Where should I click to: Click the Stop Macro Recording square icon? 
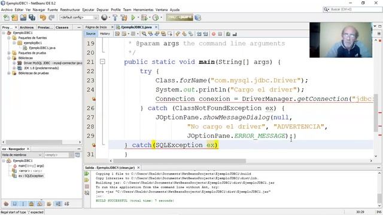click(220, 34)
